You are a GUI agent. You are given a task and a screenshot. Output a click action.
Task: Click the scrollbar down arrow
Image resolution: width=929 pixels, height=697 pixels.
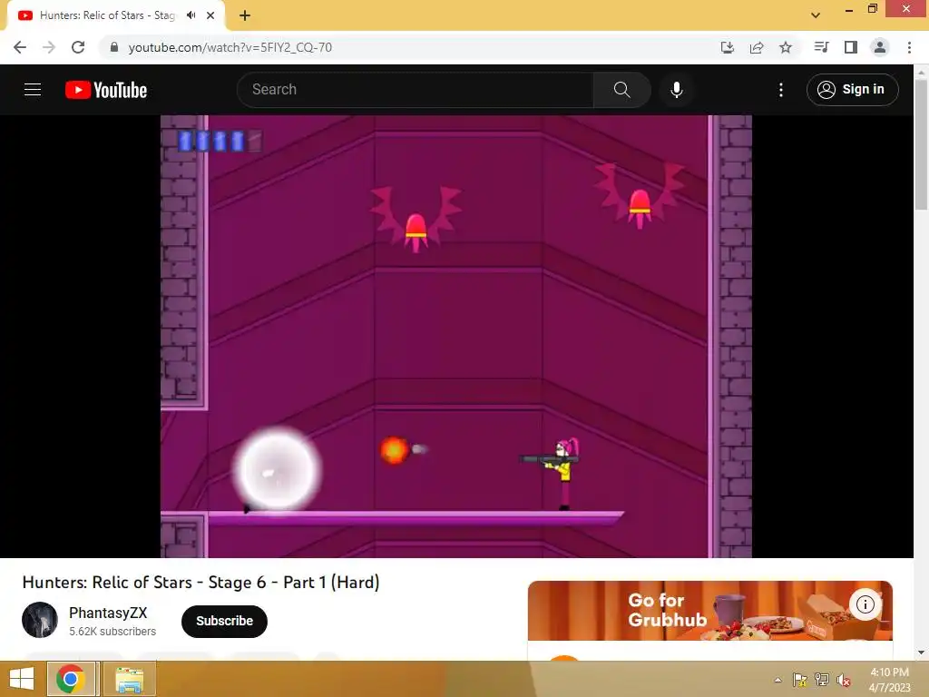(x=921, y=653)
